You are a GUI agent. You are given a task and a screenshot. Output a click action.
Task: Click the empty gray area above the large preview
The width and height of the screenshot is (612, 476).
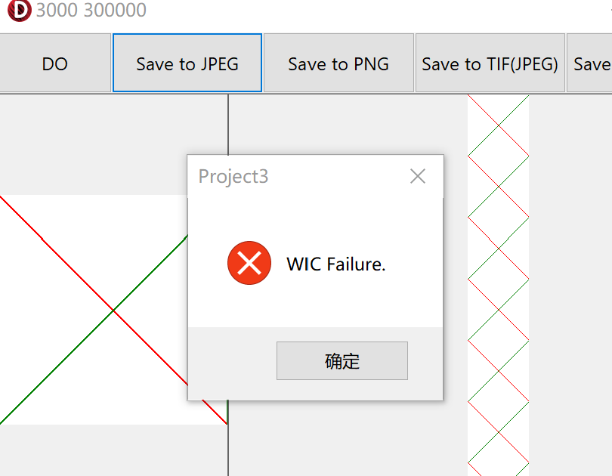pyautogui.click(x=113, y=144)
